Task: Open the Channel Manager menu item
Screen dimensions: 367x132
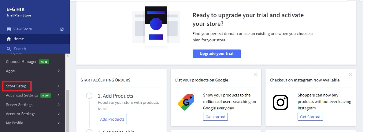Action: pyautogui.click(x=21, y=62)
